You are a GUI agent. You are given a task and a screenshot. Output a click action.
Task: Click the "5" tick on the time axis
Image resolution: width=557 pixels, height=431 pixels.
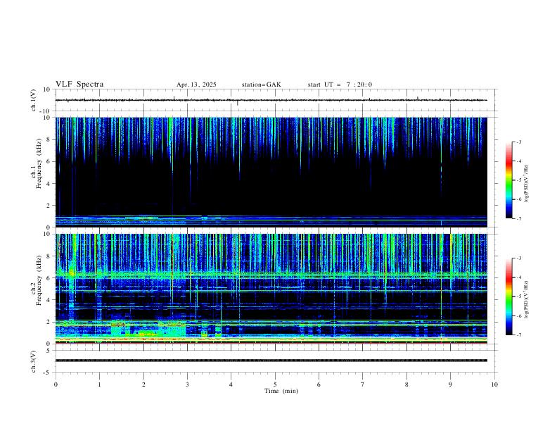[x=275, y=385]
